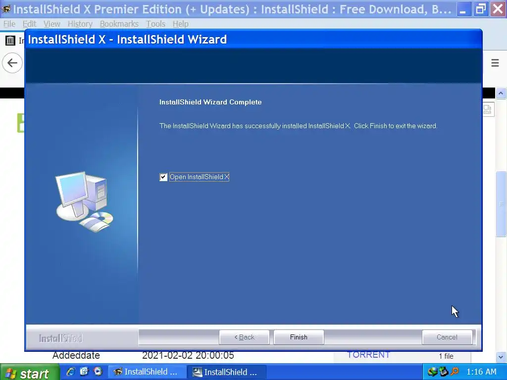Click the Cancel button in wizard
The height and width of the screenshot is (380, 507).
tap(447, 337)
